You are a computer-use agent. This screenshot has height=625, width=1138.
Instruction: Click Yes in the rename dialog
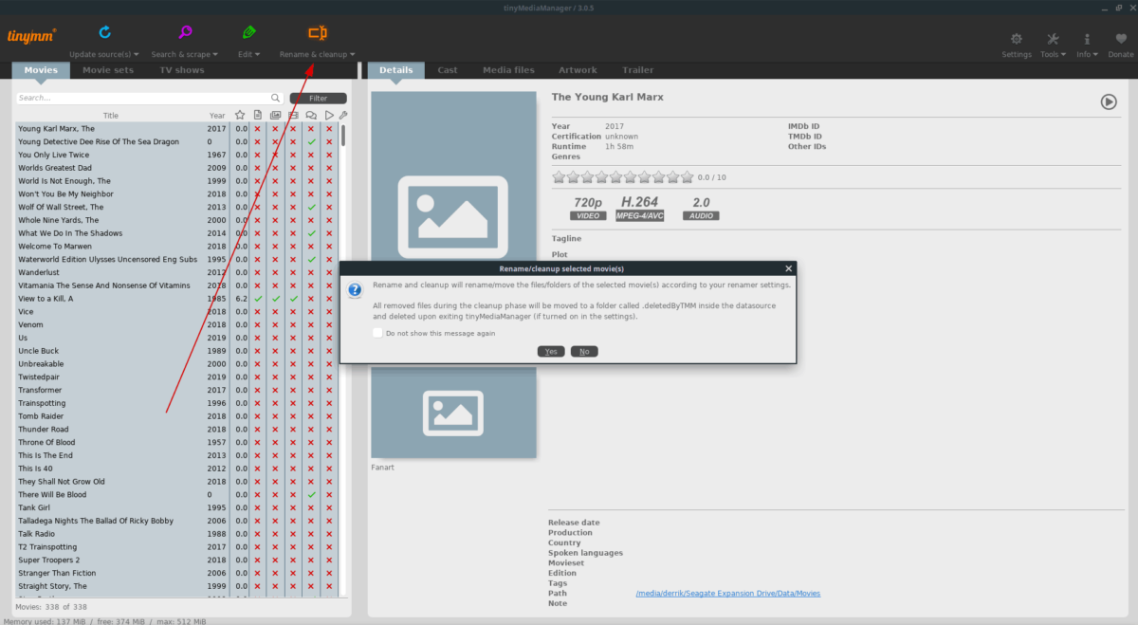pos(551,350)
